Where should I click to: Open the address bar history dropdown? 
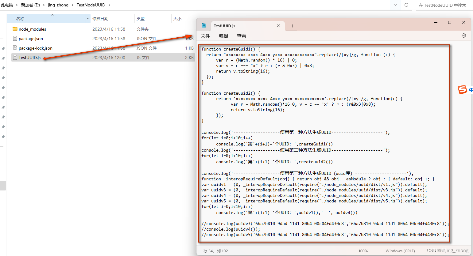(395, 5)
